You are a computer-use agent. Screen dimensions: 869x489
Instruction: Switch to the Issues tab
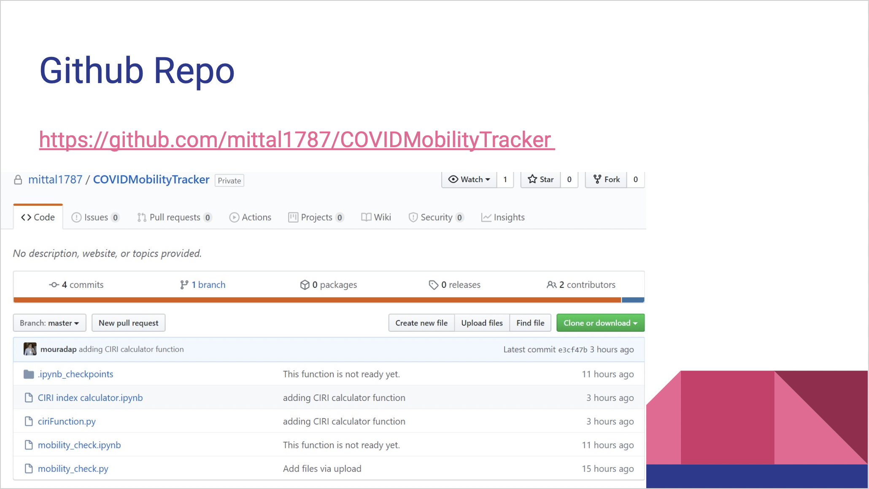[95, 218]
